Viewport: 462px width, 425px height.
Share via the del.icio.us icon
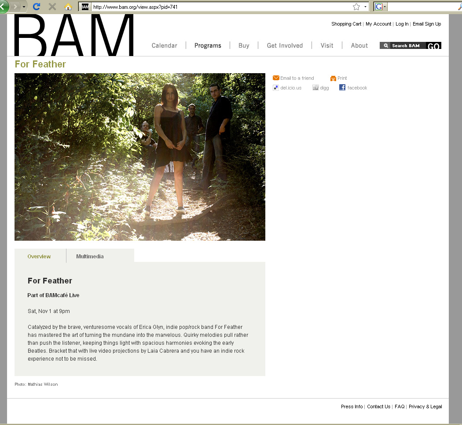pos(276,88)
